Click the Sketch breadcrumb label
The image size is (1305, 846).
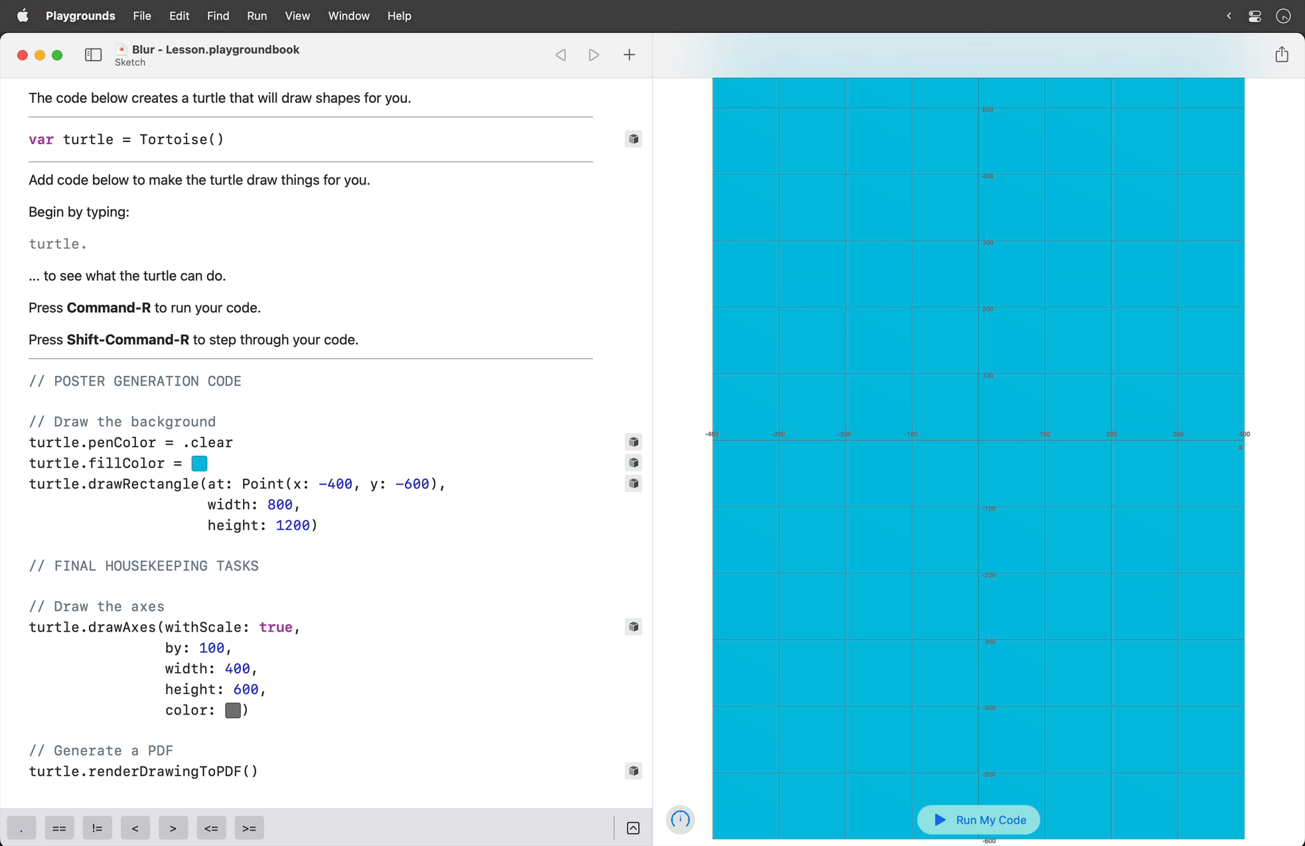(129, 62)
